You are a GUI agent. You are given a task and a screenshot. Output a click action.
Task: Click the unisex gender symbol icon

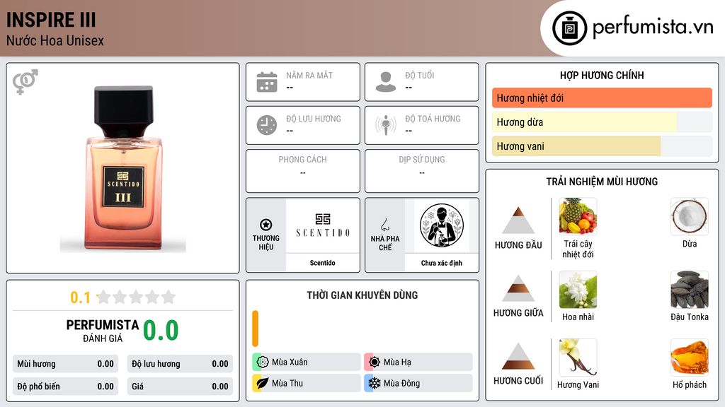coord(25,82)
